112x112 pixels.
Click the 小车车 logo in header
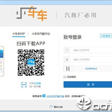32,13
